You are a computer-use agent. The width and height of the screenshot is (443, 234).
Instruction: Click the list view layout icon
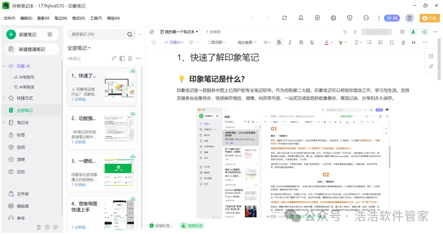(122, 59)
